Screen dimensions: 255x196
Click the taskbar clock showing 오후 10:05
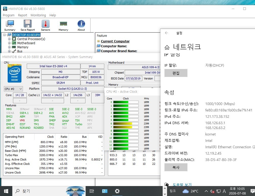click(237, 191)
